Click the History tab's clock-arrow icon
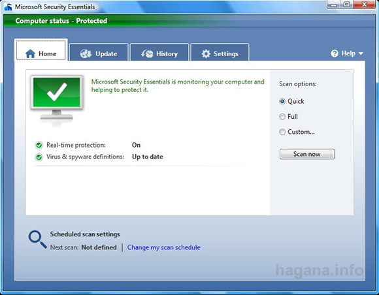379x295 pixels. [x=147, y=54]
